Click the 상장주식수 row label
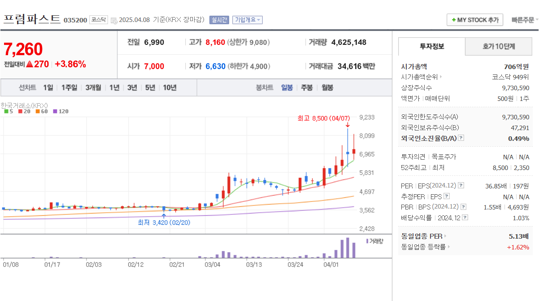 pyautogui.click(x=417, y=88)
